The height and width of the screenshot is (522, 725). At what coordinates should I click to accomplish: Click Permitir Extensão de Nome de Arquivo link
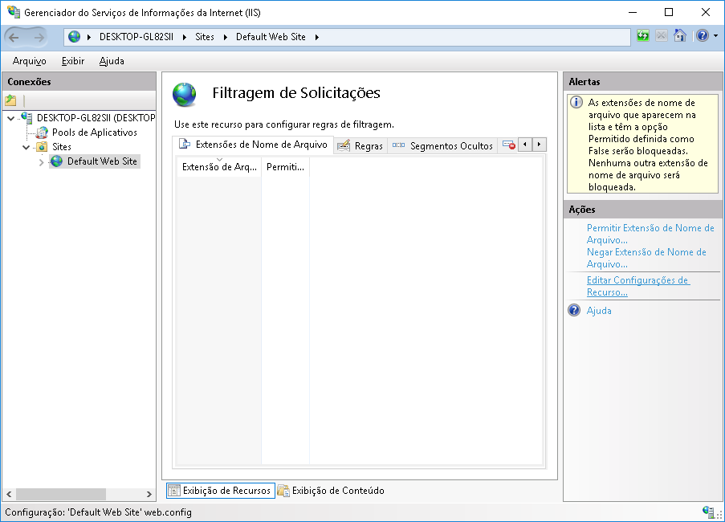coord(650,234)
